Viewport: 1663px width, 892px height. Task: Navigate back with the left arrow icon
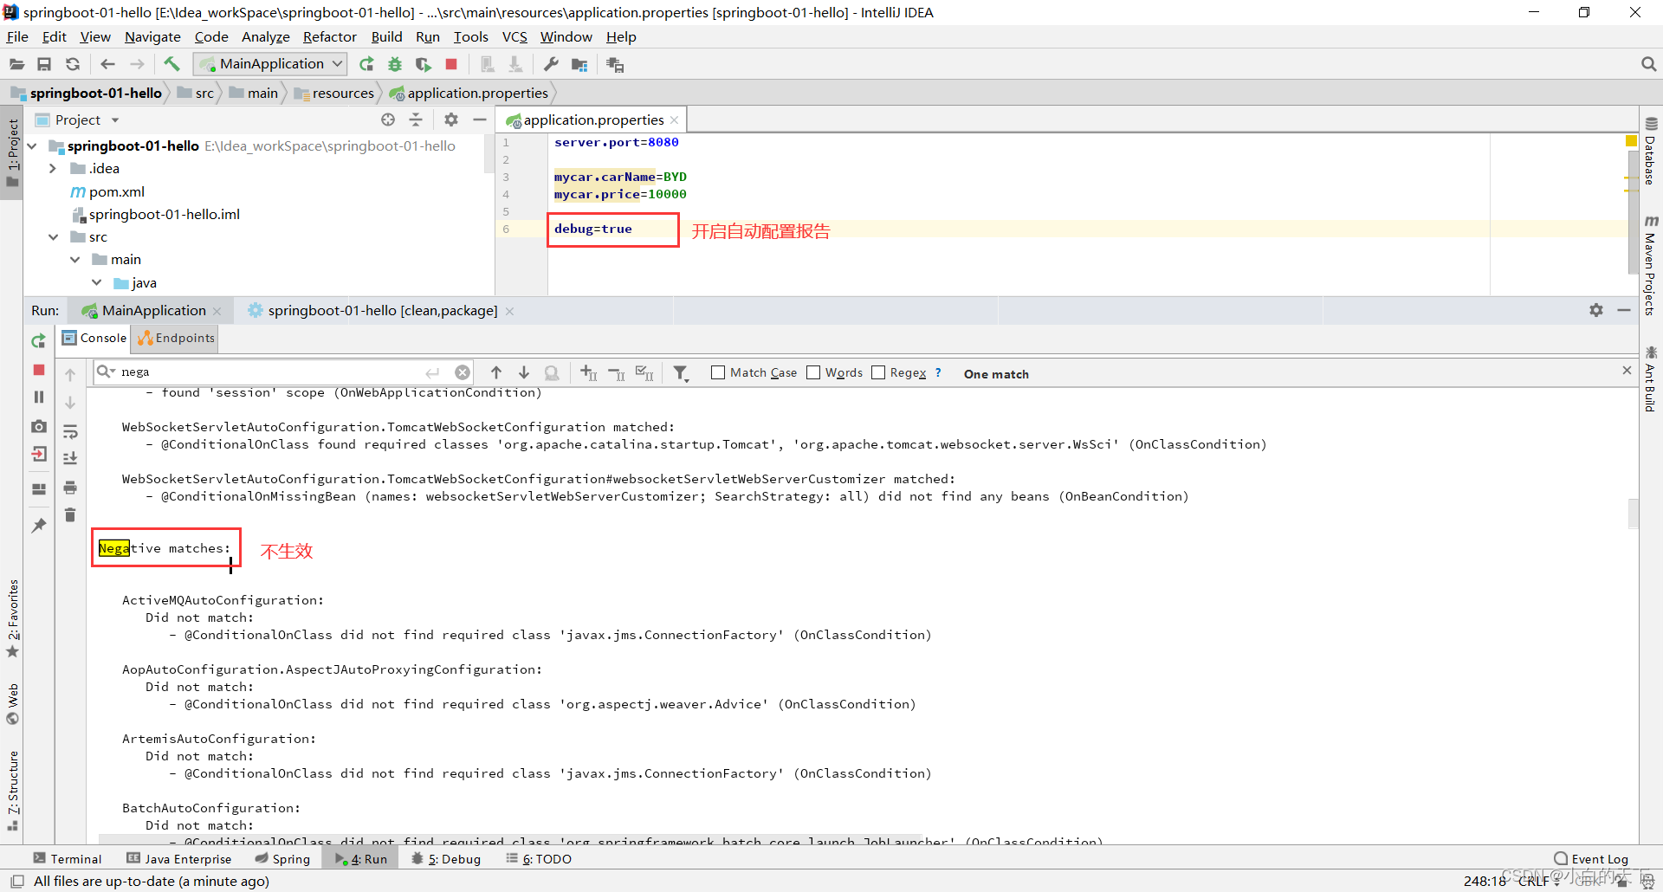point(107,64)
